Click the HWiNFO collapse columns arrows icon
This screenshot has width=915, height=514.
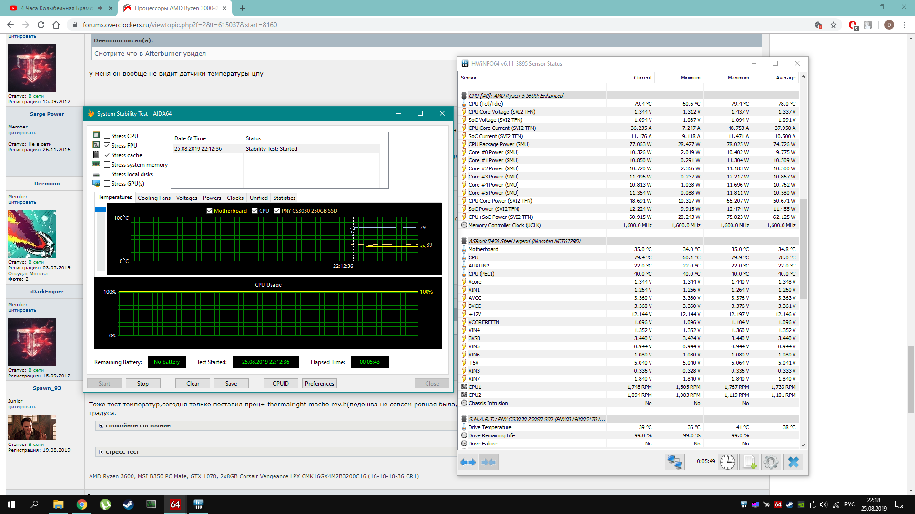pos(488,462)
